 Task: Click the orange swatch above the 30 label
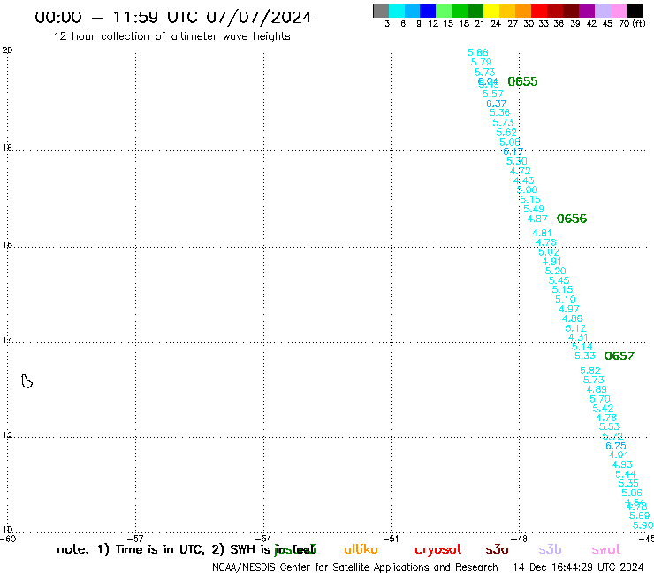coord(523,11)
